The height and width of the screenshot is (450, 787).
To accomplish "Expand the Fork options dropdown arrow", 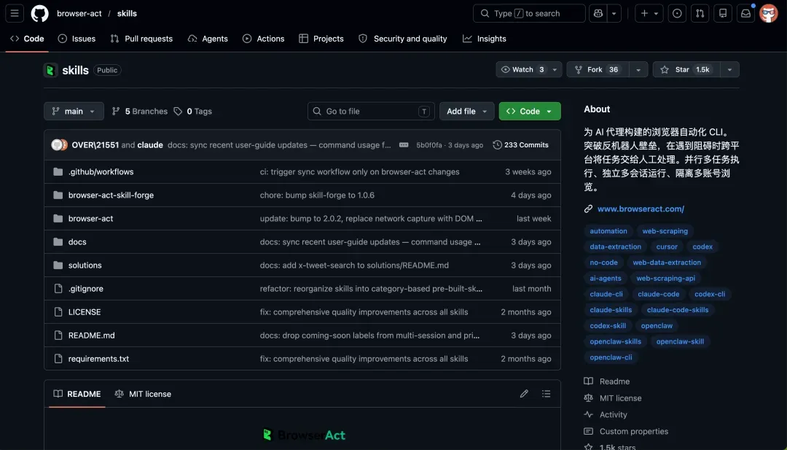I will coord(638,70).
